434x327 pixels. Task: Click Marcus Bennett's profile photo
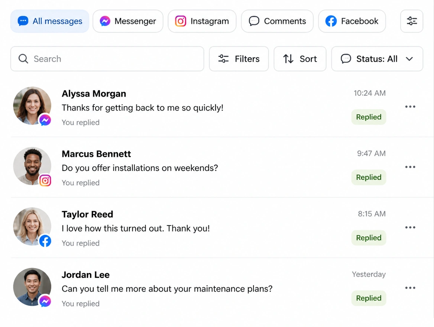point(32,166)
